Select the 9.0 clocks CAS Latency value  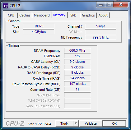point(77,62)
